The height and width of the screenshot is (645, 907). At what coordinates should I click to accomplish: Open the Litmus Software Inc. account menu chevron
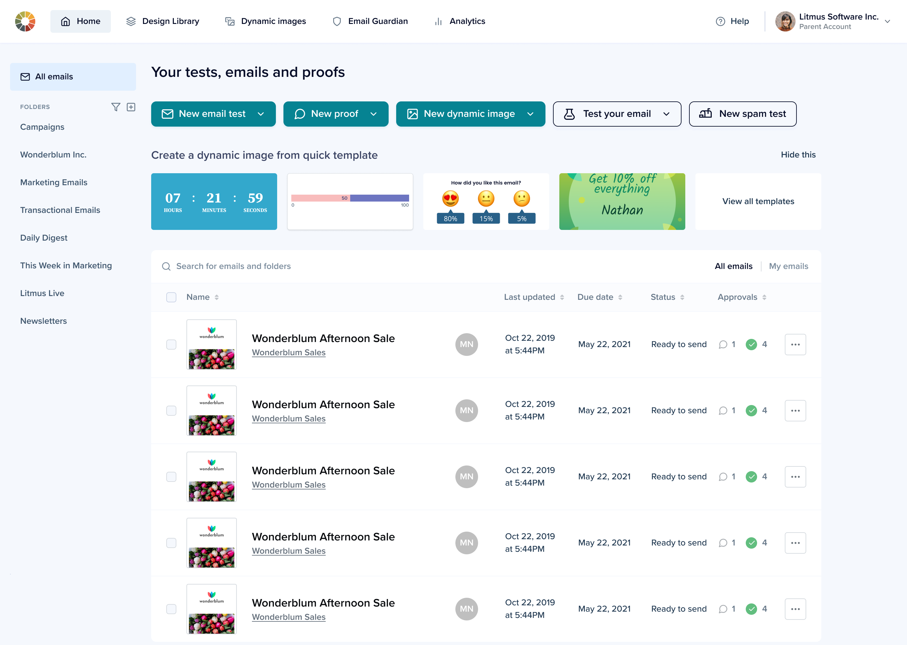887,21
